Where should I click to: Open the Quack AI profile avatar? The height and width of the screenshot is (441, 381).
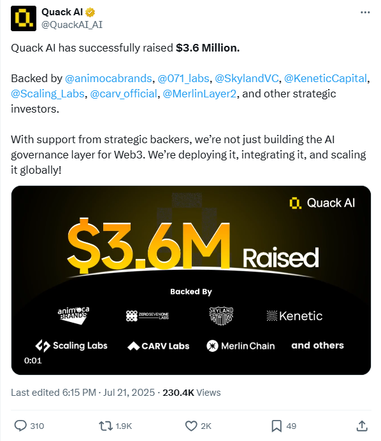coord(24,18)
